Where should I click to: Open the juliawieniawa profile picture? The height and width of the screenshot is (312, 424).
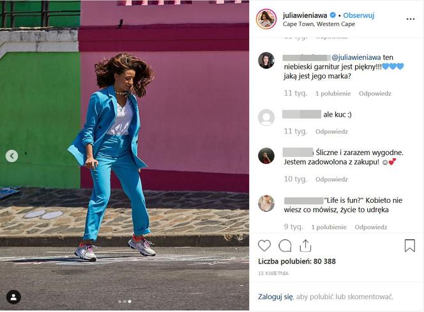[x=266, y=19]
